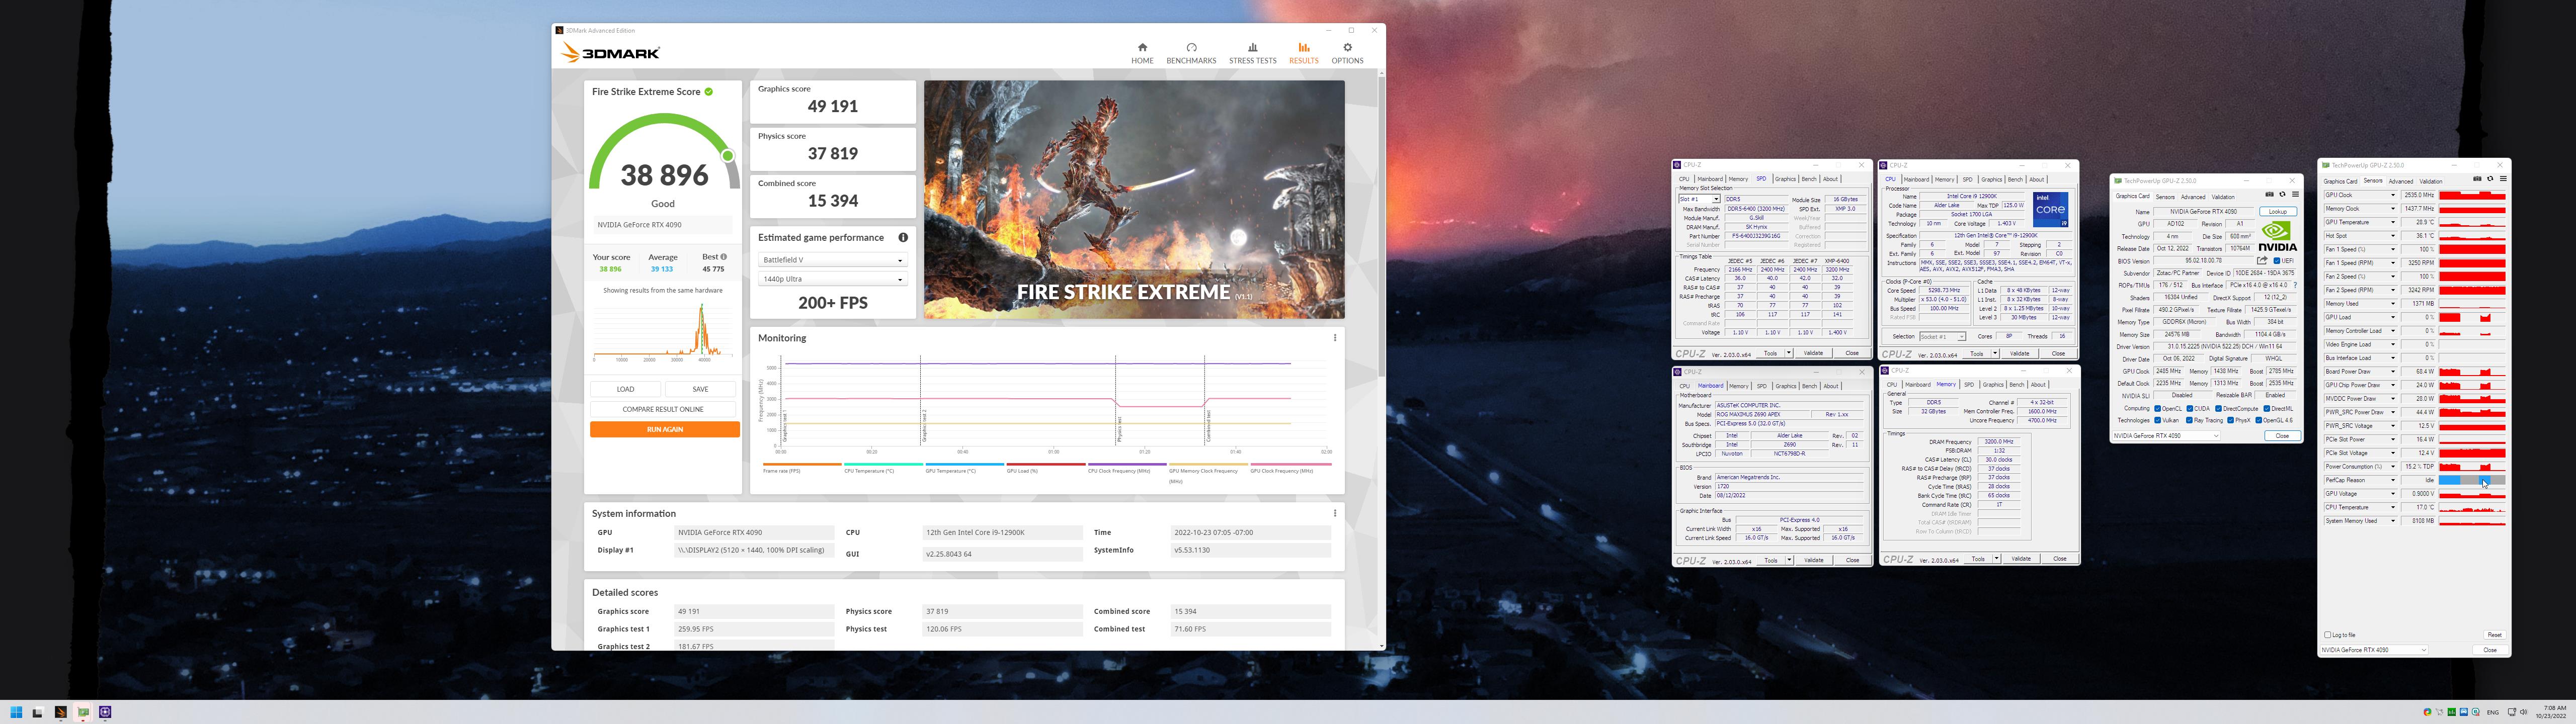This screenshot has width=2576, height=724.
Task: Click CPU-Z purple taskbar icon
Action: (105, 712)
